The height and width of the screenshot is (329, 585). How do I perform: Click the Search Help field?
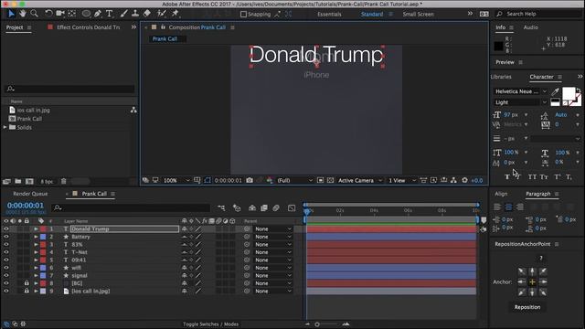[538, 14]
